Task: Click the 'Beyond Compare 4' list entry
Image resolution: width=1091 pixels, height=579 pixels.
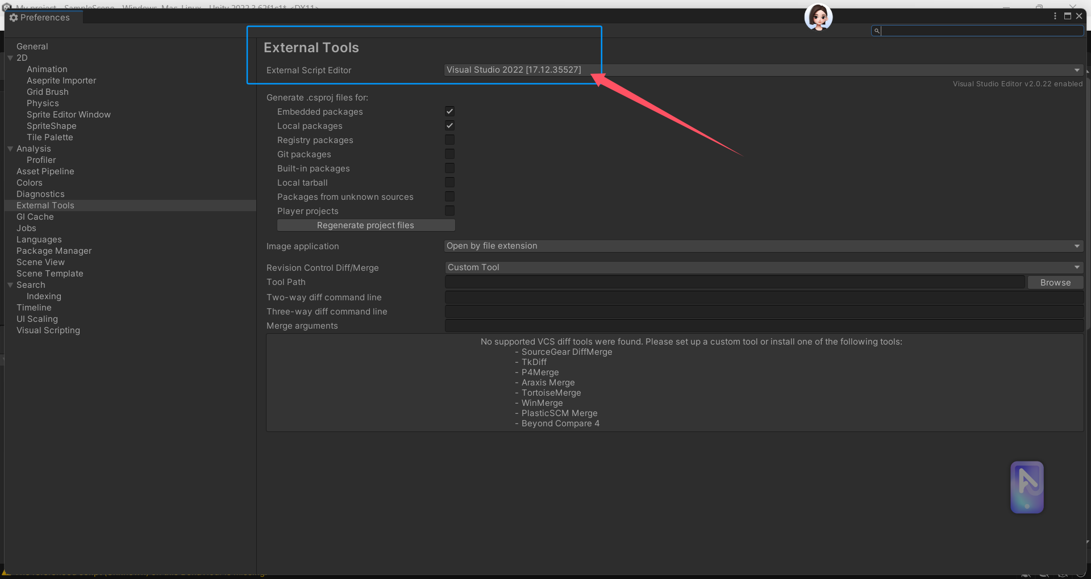Action: tap(560, 423)
